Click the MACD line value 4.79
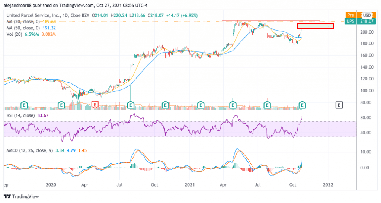Image resolution: width=381 pixels, height=203 pixels. click(71, 150)
